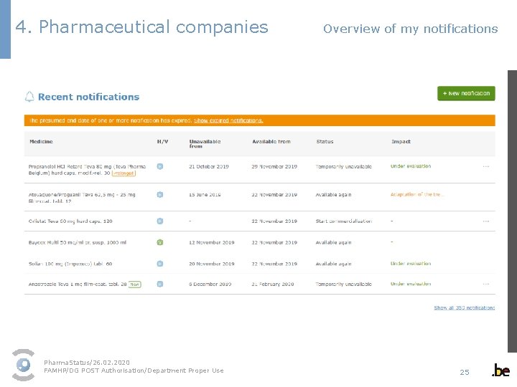
Task: Click the H badge for Orlistat Teva
Action: click(159, 221)
